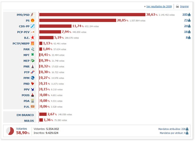Click the 11,74% percentage value
Image resolution: width=195 pixels, height=141 pixels.
[x=78, y=26]
